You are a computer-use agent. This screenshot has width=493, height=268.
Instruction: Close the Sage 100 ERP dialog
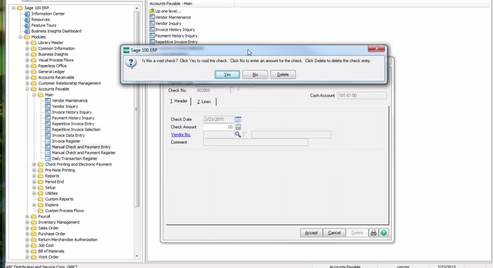[x=376, y=49]
